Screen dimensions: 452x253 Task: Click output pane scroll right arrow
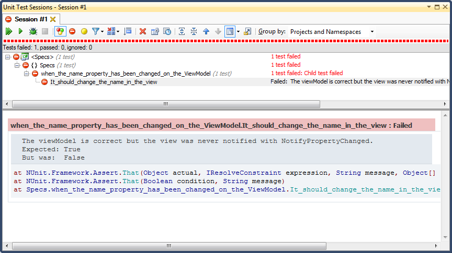coord(436,246)
